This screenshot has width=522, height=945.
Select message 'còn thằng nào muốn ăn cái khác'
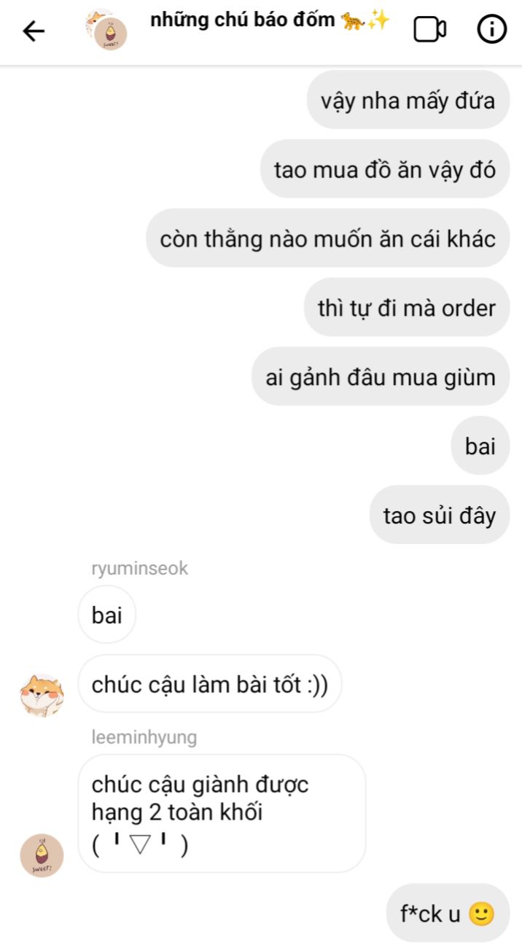coord(328,238)
